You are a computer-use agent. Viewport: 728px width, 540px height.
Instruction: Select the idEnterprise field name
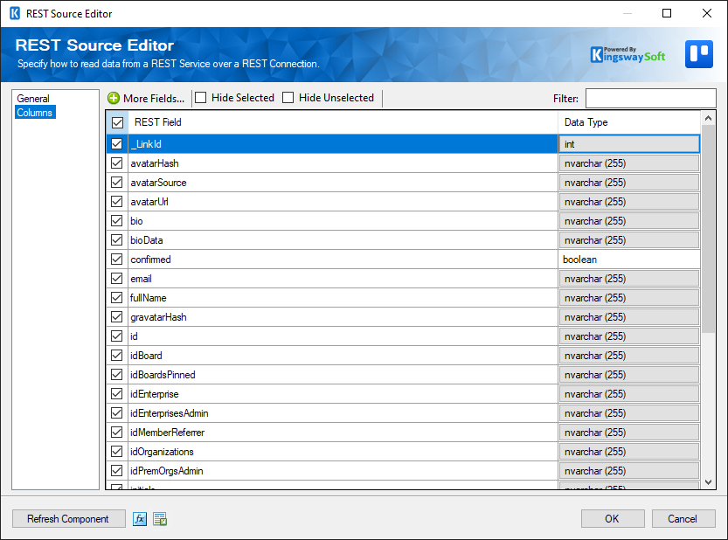coord(154,394)
